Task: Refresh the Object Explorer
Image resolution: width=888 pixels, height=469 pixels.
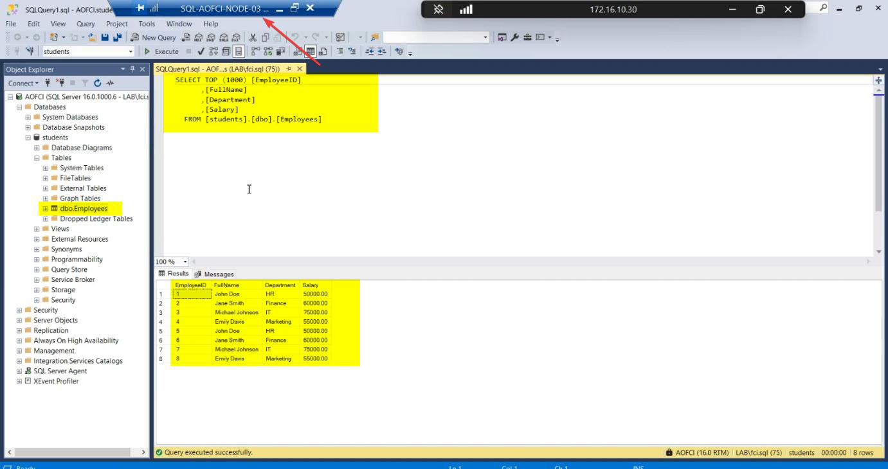Action: point(98,83)
